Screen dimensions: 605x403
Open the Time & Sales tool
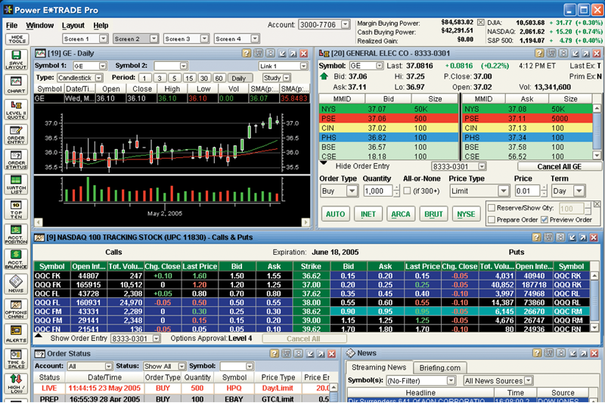click(x=16, y=358)
